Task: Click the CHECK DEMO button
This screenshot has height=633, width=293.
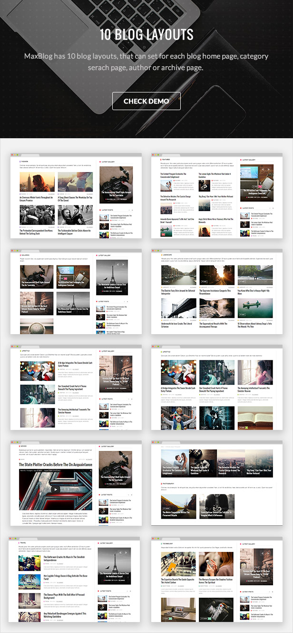Action: (146, 101)
